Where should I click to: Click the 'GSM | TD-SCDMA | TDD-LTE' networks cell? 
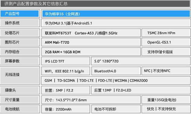(116, 80)
